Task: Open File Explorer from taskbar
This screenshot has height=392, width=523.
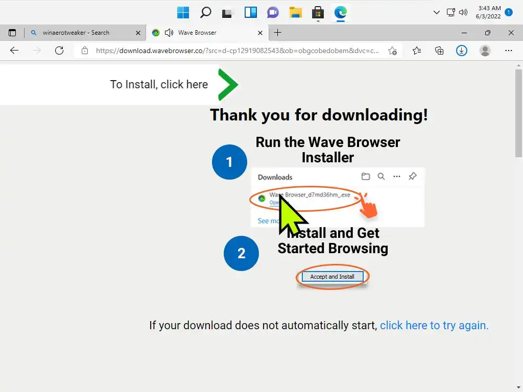Action: click(296, 13)
